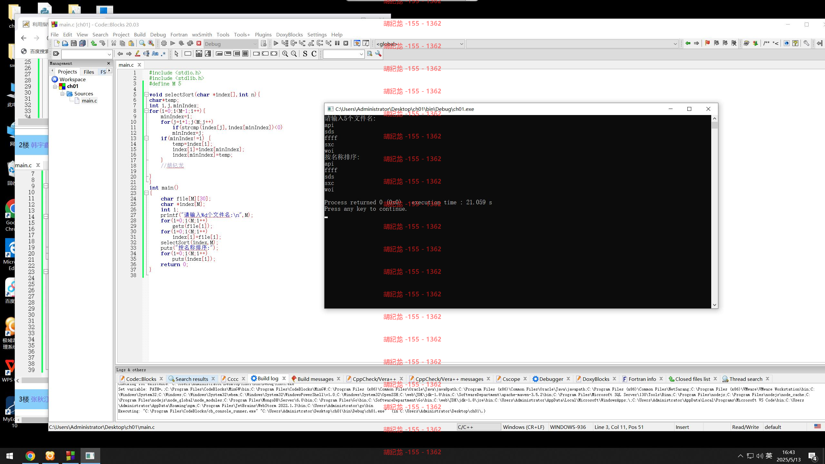The image size is (825, 464).
Task: Insert Doxygen block comment icon
Action: (x=766, y=43)
